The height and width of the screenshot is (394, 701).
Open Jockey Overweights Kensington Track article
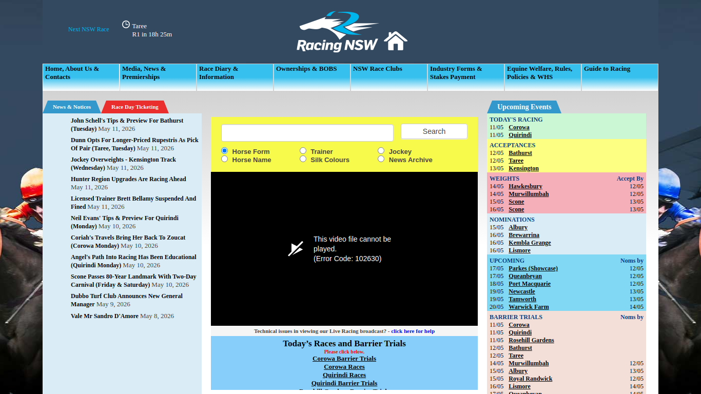(x=123, y=164)
